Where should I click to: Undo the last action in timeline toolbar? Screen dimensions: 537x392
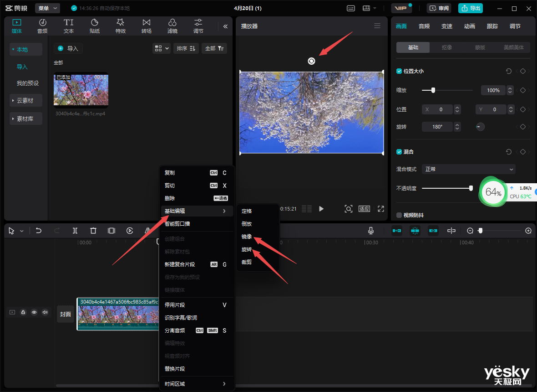click(x=39, y=231)
